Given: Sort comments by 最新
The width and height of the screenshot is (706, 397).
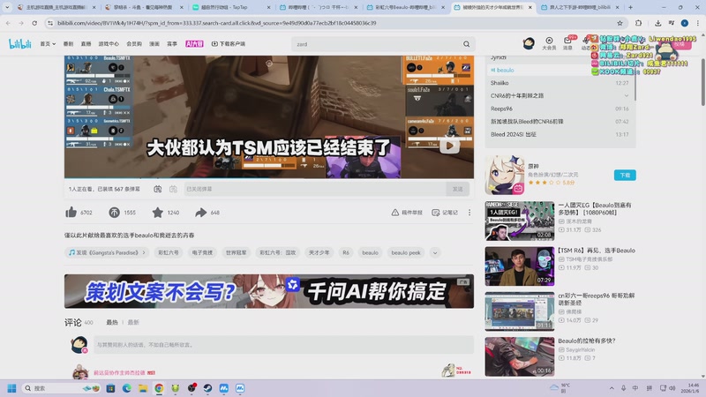Looking at the screenshot, I should point(133,322).
